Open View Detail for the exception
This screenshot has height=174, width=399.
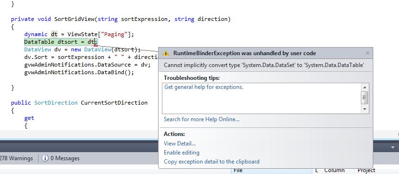pos(180,144)
